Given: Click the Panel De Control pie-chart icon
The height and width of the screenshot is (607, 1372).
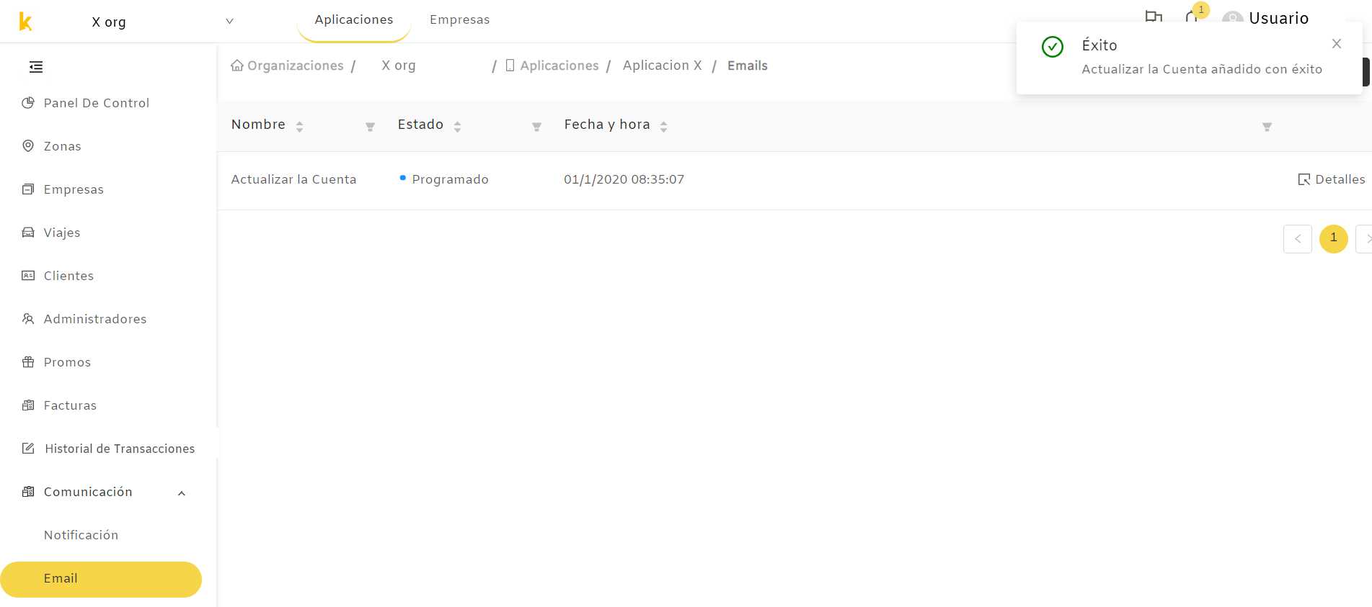Looking at the screenshot, I should (x=28, y=102).
